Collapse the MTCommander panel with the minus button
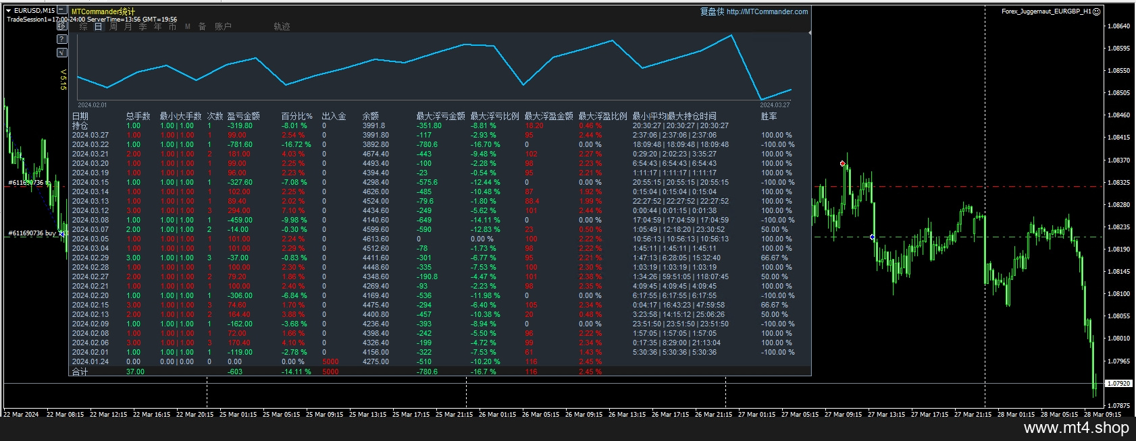Screen dimensions: 1136x441 (62, 11)
